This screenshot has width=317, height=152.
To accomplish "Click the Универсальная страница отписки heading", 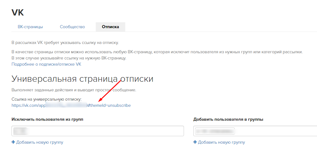I will pyautogui.click(x=82, y=79).
